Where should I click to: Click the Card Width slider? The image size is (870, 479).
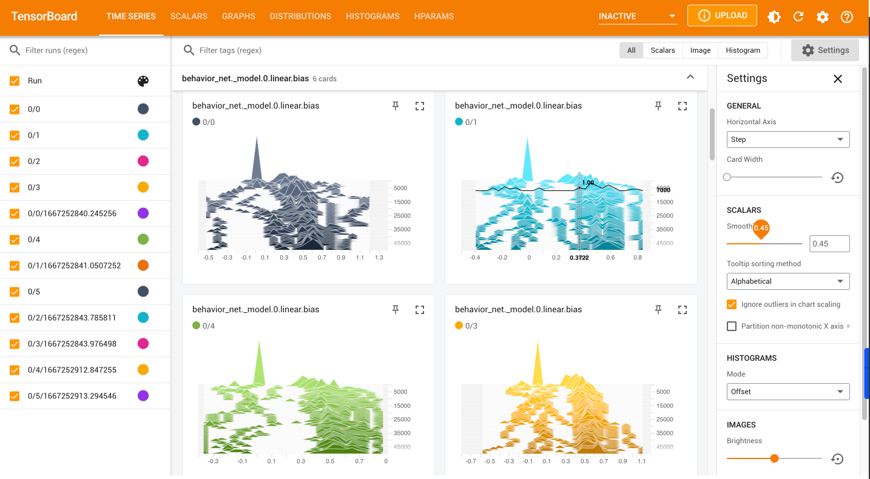coord(774,178)
